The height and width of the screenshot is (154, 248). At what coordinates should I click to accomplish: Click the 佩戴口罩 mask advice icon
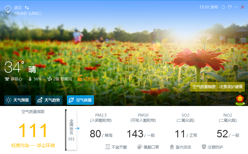point(140,147)
